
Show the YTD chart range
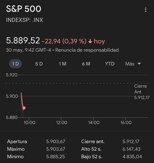pyautogui.click(x=110, y=64)
